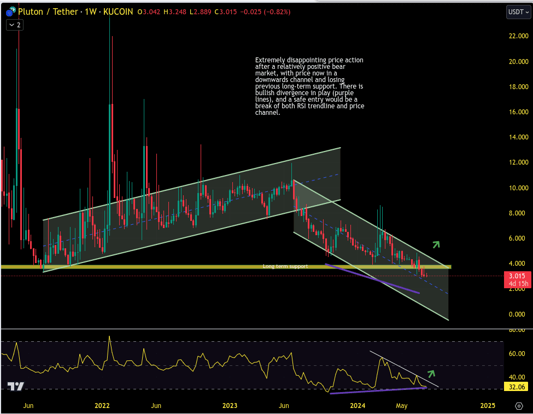Screen dimensions: 533x414
Task: Select the low value L2.889
Action: click(x=200, y=12)
